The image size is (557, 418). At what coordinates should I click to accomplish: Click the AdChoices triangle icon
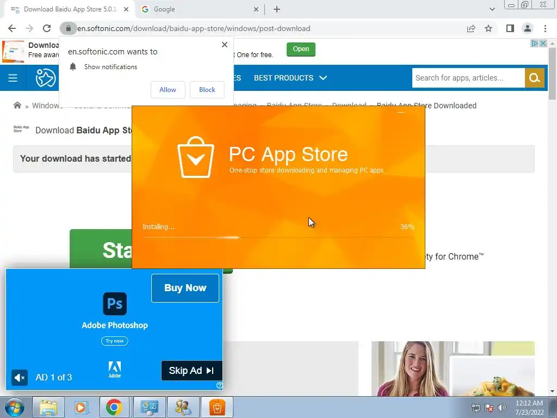(535, 44)
